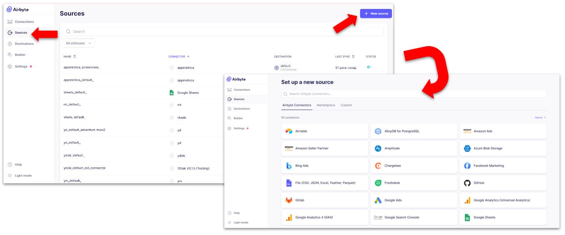This screenshot has width=565, height=235.
Task: Click the Airbyte logo in the new source window
Action: tap(236, 79)
